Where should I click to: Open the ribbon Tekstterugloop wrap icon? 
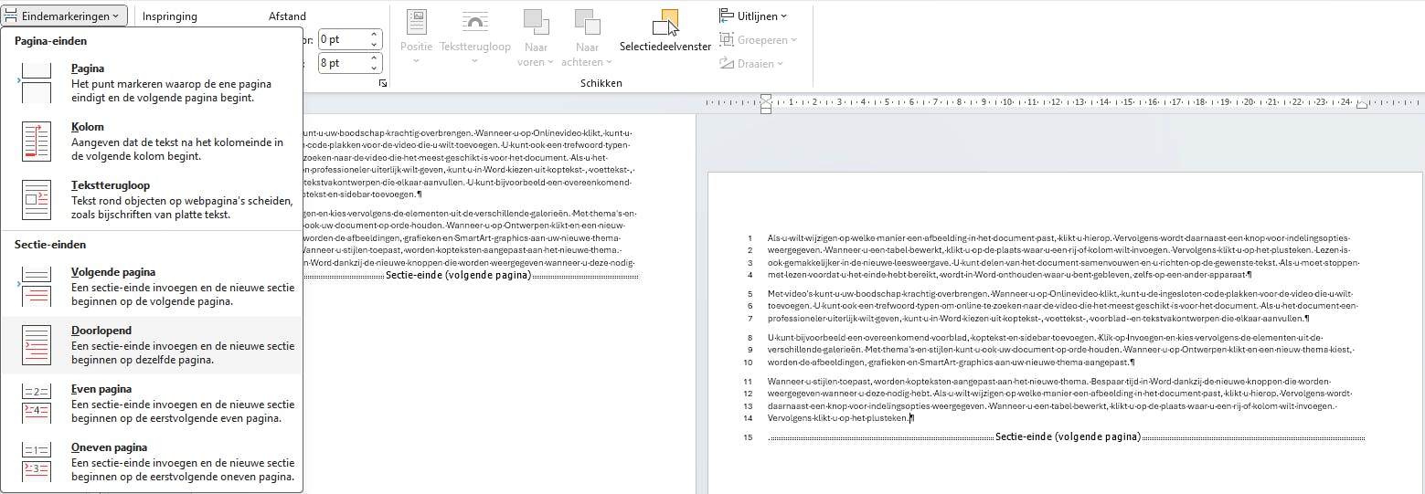pyautogui.click(x=474, y=21)
